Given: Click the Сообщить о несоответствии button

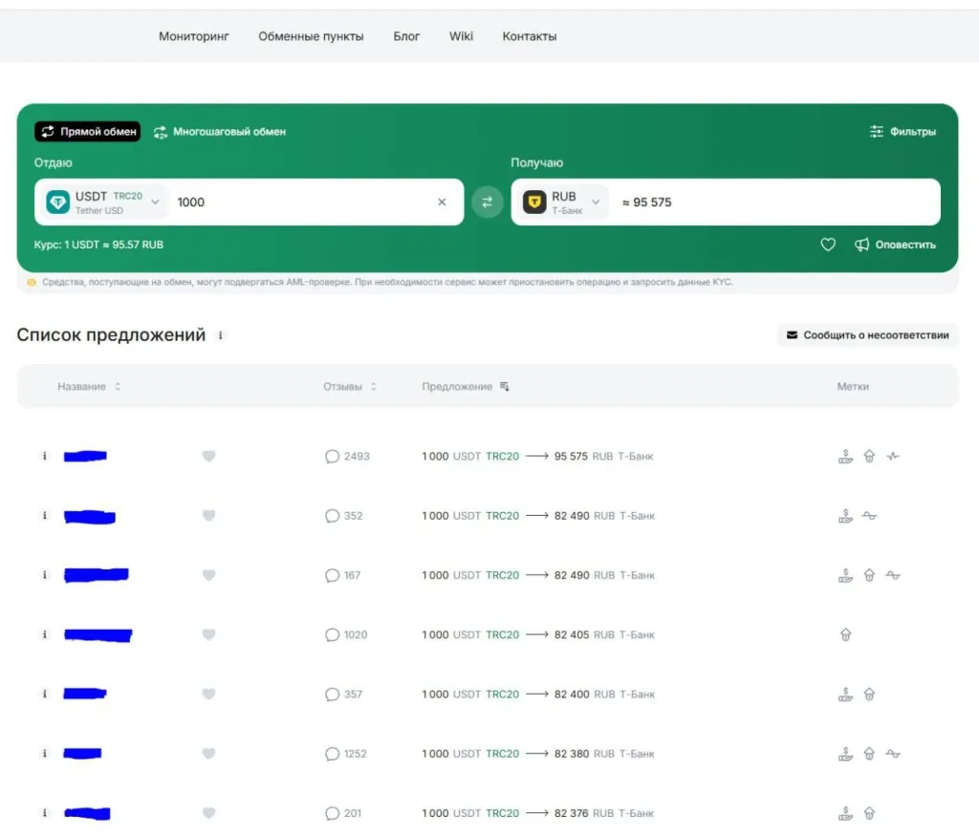Looking at the screenshot, I should tap(867, 335).
